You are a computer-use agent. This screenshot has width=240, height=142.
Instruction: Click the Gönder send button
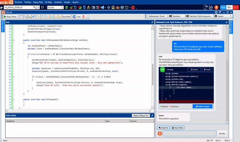[x=222, y=133]
